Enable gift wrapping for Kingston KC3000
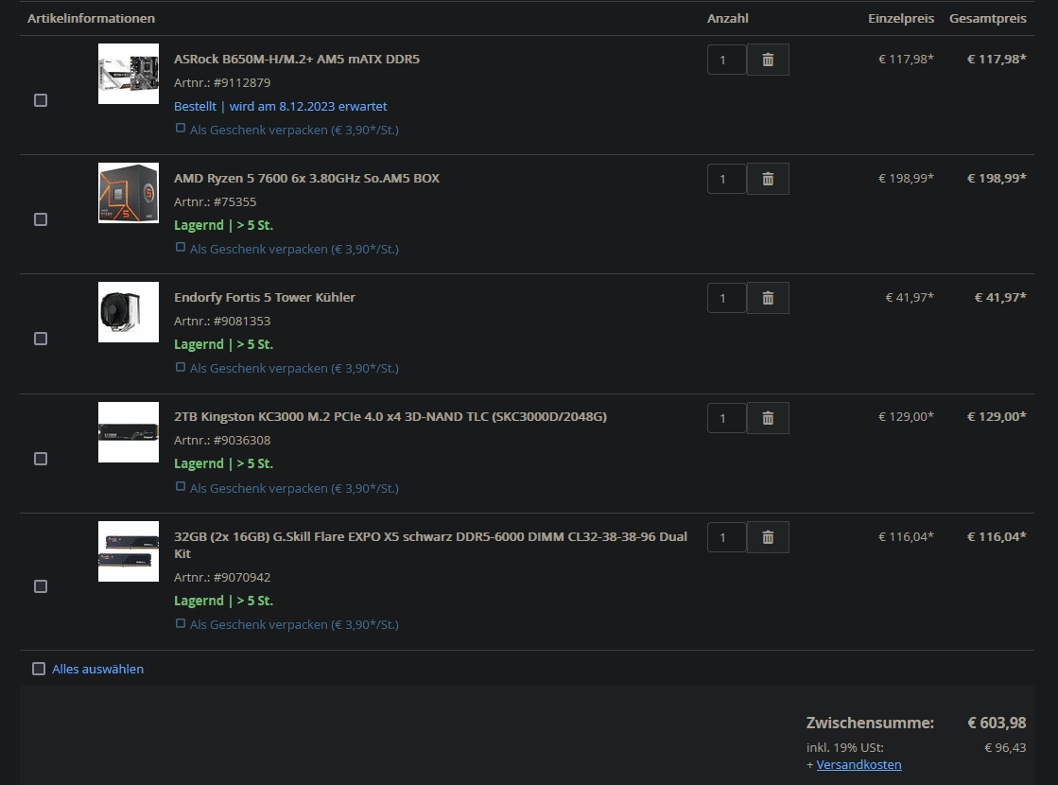This screenshot has height=785, width=1058. pos(181,487)
